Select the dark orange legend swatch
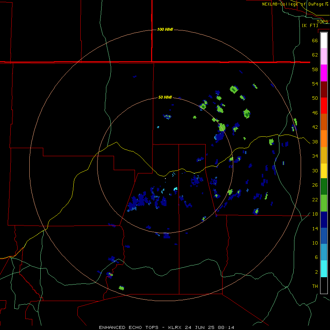The image size is (330, 330). (x=324, y=122)
